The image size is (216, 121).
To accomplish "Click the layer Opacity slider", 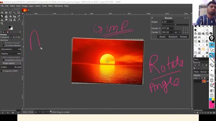I will 201,75.
